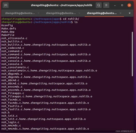Click the 'cd nshlib/' command text
The image size is (136, 133).
(71, 19)
